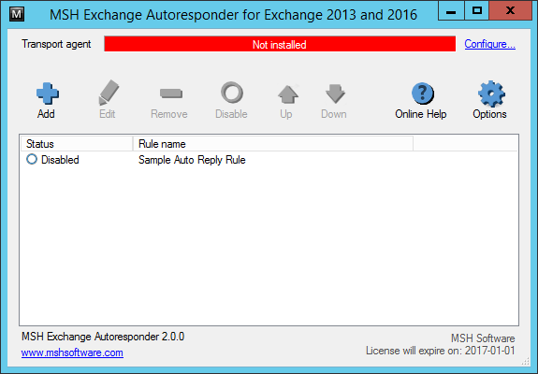The width and height of the screenshot is (538, 374).
Task: Click the MSH Software label
Action: pos(483,338)
